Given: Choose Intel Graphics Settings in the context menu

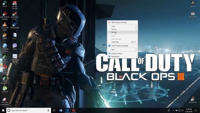Looking at the screenshot, I should pyautogui.click(x=122, y=46).
